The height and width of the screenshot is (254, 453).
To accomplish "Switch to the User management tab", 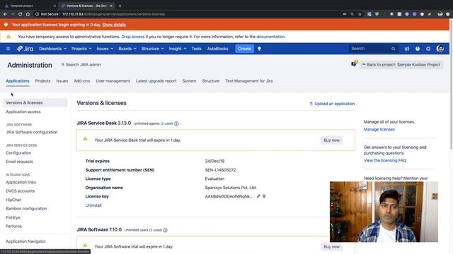I will [x=113, y=81].
